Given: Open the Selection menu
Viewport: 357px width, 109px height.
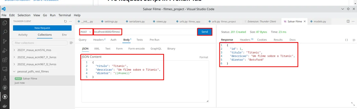Looking at the screenshot, I should [24, 15].
